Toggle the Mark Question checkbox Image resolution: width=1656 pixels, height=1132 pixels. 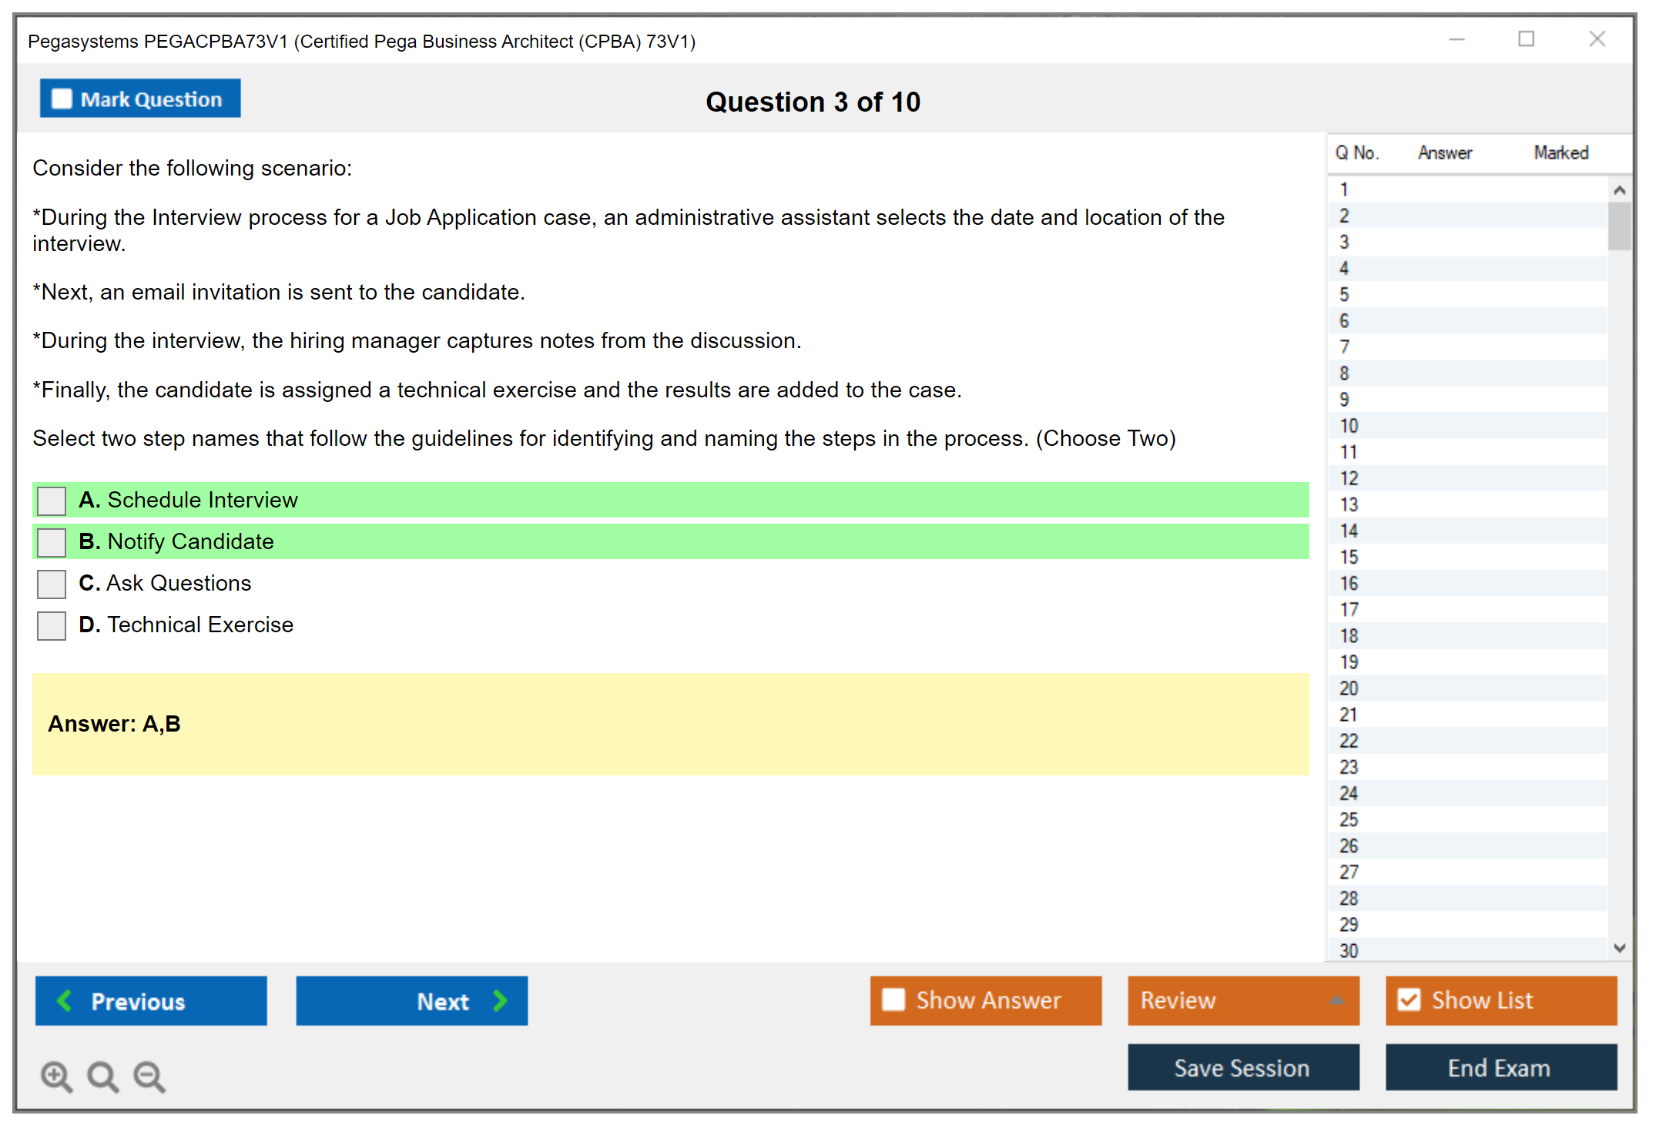(62, 99)
